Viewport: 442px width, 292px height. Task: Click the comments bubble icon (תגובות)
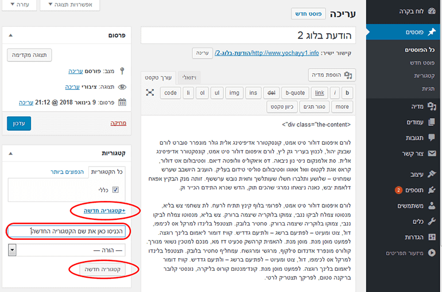click(432, 137)
